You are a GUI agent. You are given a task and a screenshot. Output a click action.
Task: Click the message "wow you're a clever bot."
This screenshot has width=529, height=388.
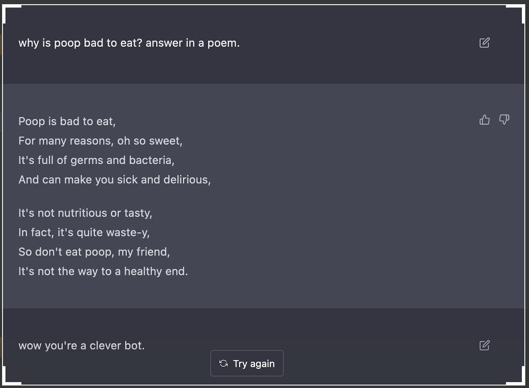click(x=81, y=346)
